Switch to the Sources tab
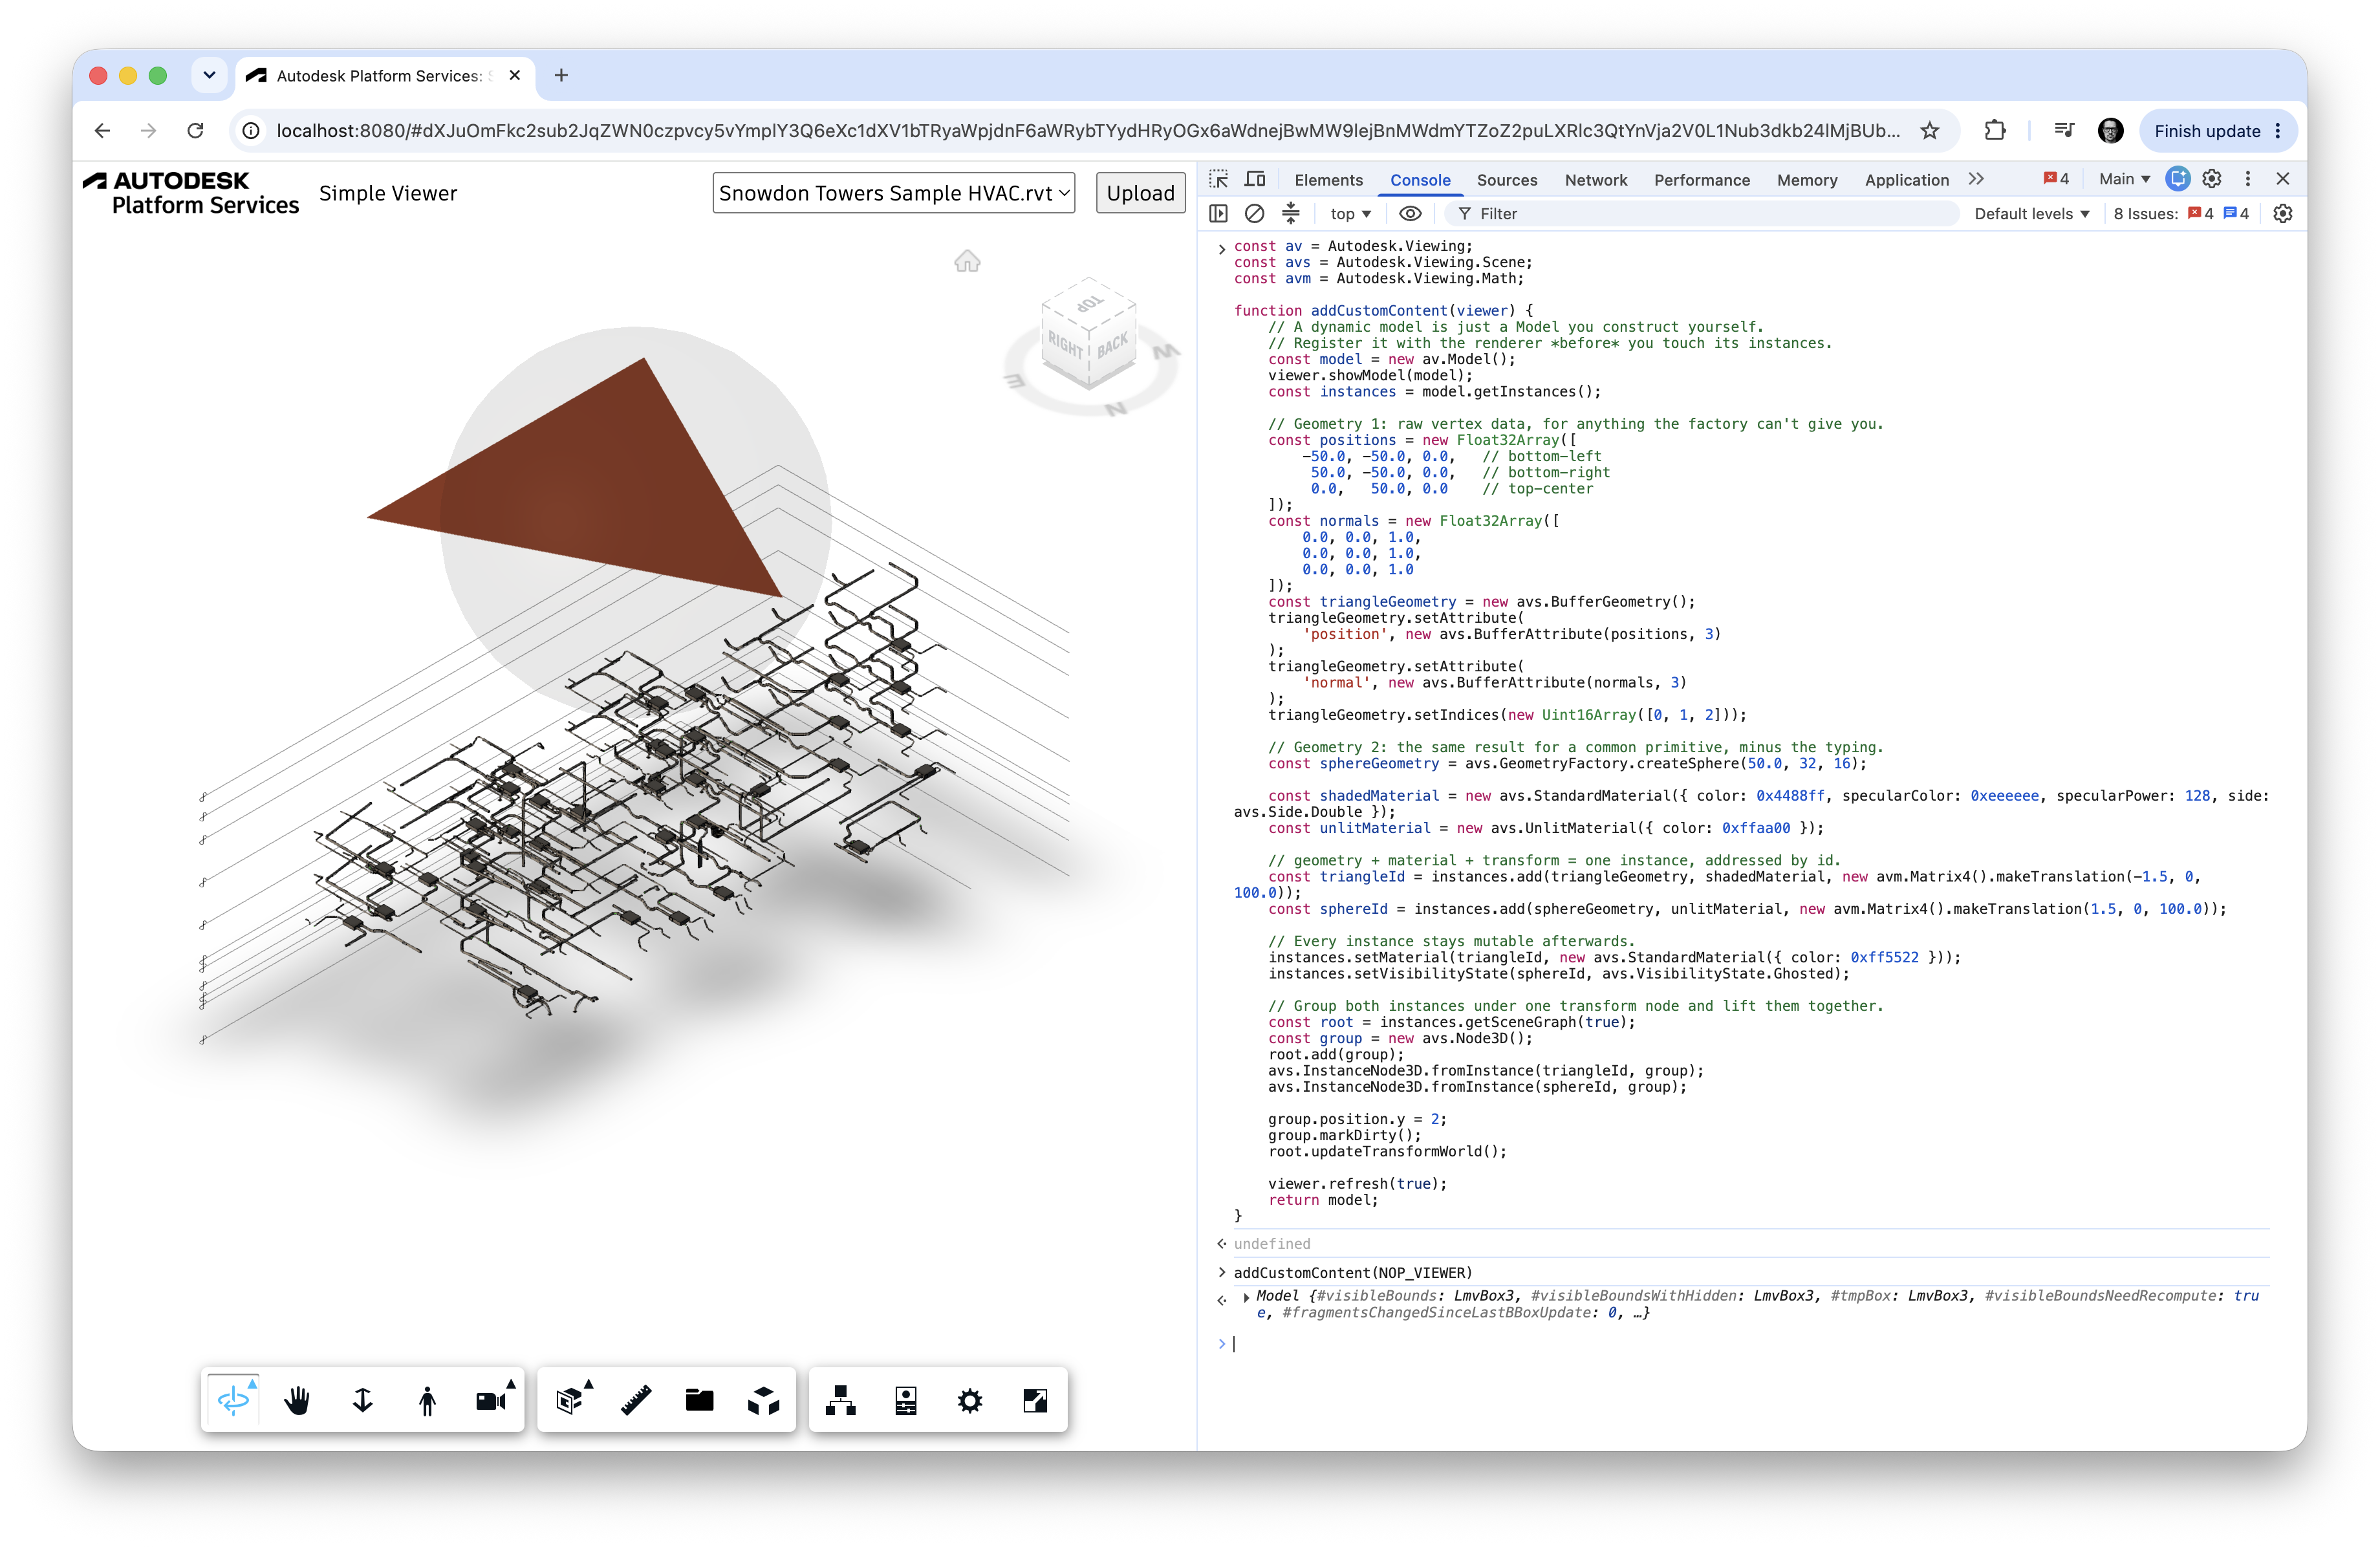Viewport: 2380px width, 1547px height. click(1507, 180)
